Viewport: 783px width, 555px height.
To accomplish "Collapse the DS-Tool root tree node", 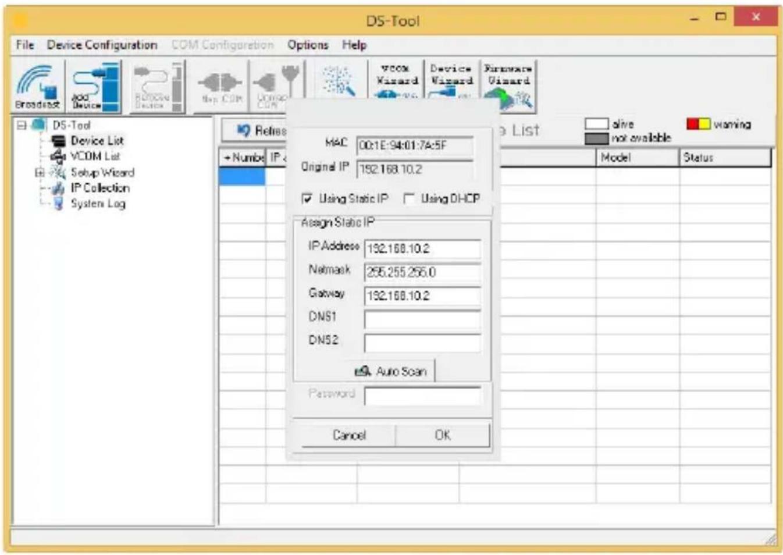I will pyautogui.click(x=22, y=125).
